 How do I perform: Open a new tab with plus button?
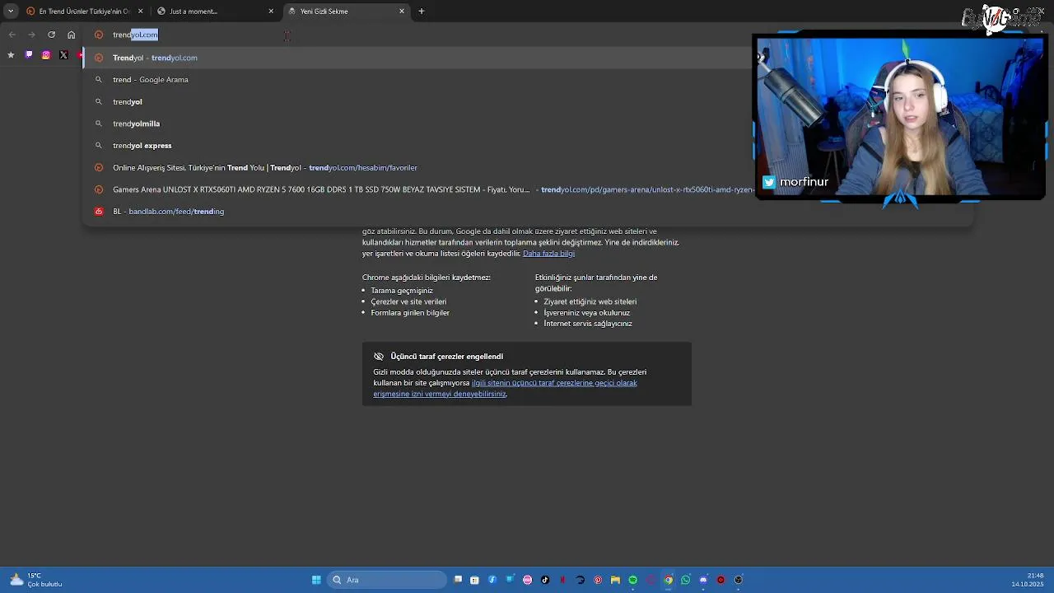pyautogui.click(x=422, y=12)
